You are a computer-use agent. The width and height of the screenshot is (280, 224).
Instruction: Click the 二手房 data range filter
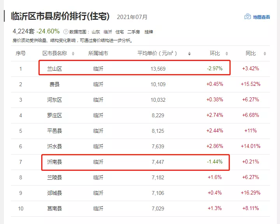point(133,32)
